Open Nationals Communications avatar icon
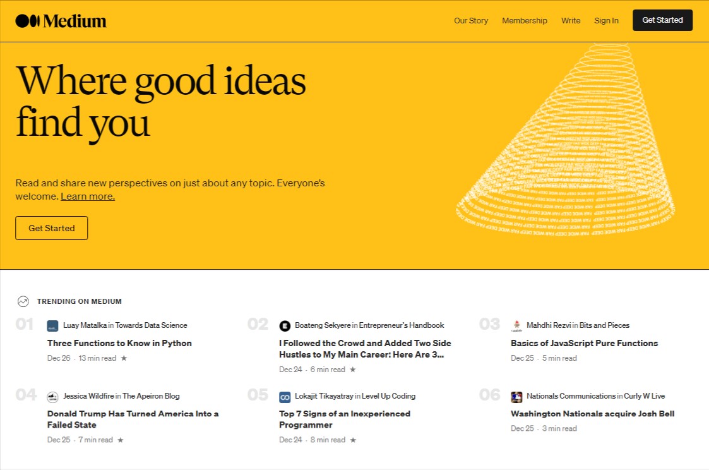 (x=516, y=397)
